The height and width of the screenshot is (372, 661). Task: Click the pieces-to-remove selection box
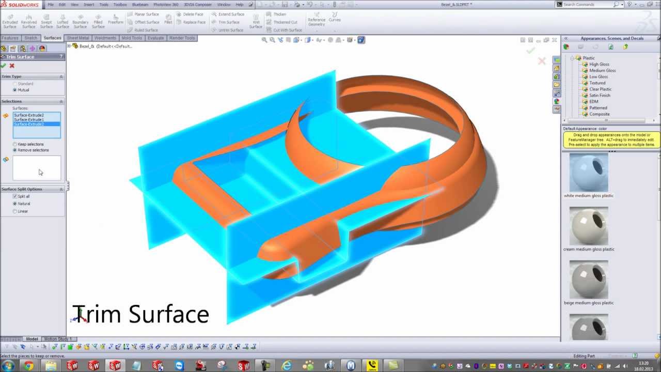point(37,168)
